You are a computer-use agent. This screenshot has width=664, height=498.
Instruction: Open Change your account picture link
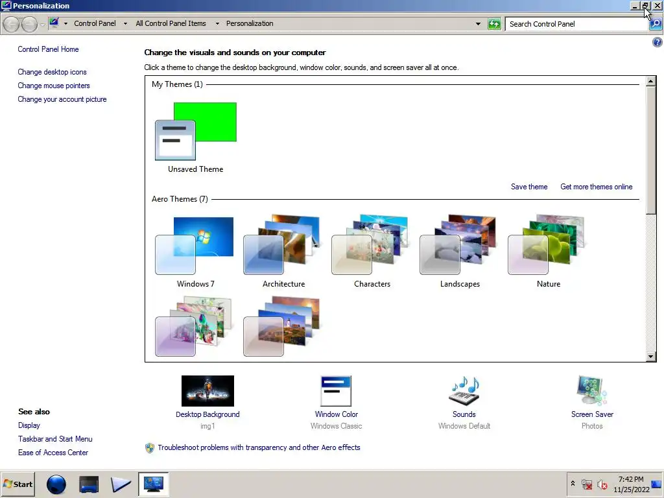tap(62, 99)
